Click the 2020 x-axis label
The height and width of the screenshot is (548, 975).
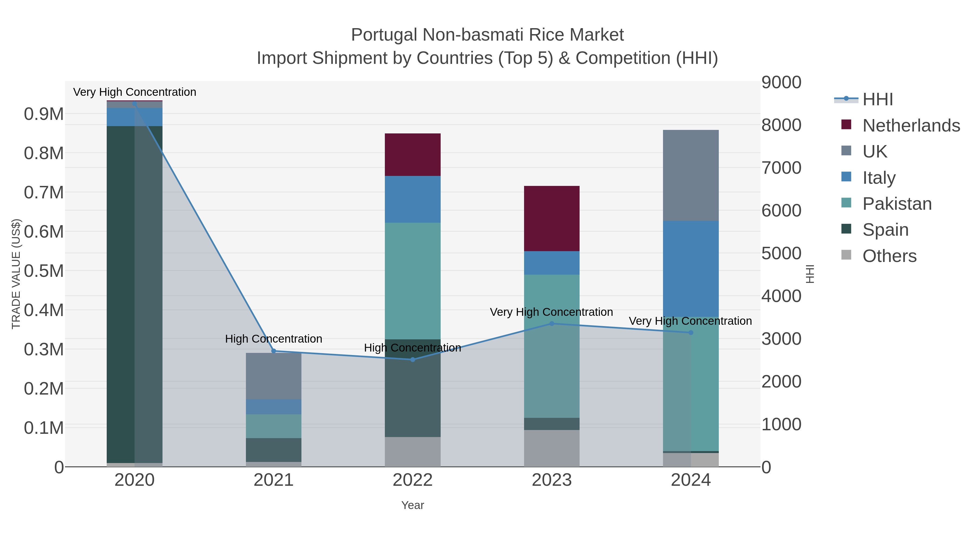134,480
